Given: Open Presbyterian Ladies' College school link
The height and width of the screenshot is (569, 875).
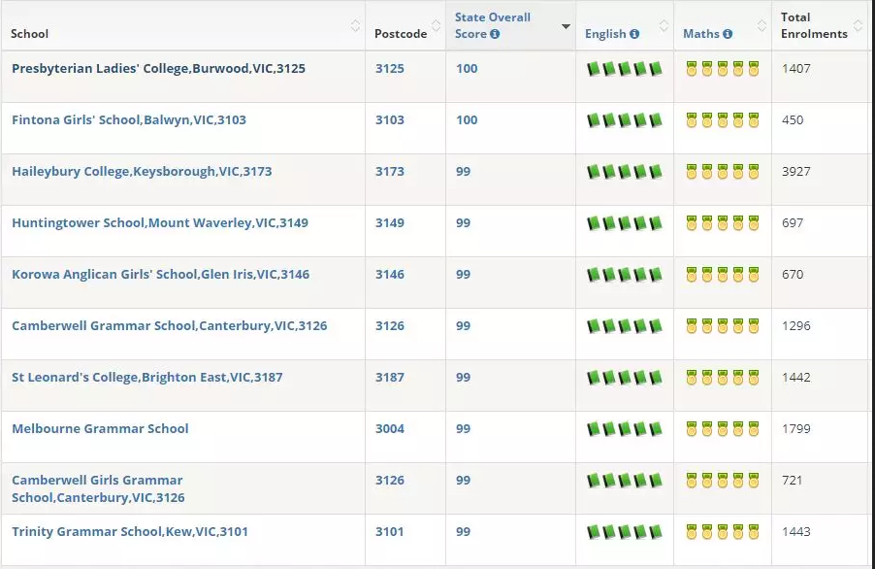Looking at the screenshot, I should [158, 69].
